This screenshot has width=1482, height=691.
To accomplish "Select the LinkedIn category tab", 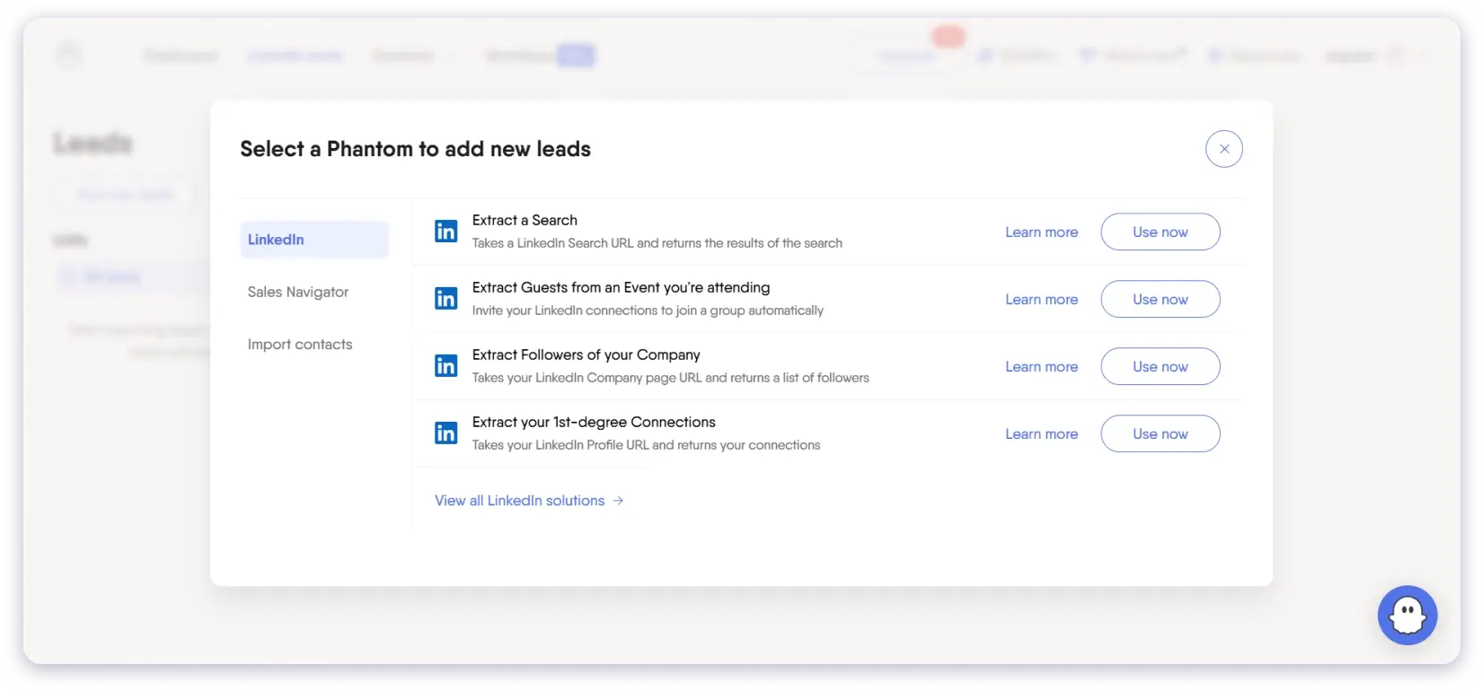I will tap(314, 240).
